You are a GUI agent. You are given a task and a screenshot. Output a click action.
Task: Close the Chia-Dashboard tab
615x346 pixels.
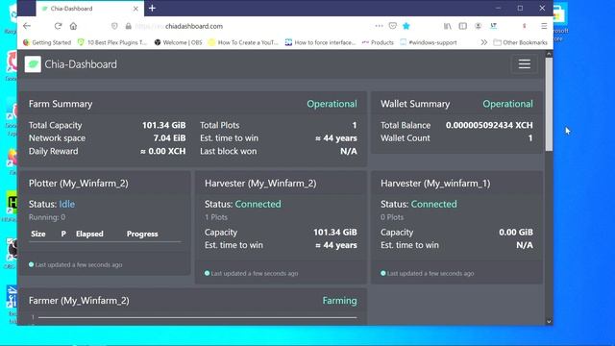click(x=135, y=9)
